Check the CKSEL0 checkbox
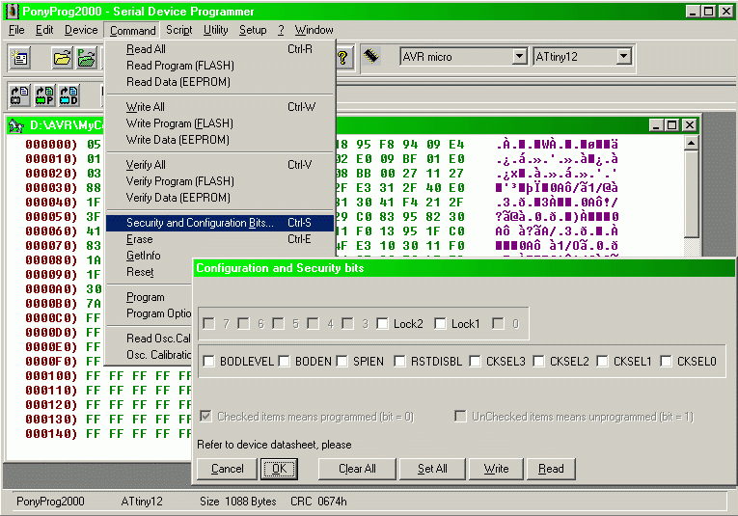This screenshot has width=738, height=516. point(666,362)
